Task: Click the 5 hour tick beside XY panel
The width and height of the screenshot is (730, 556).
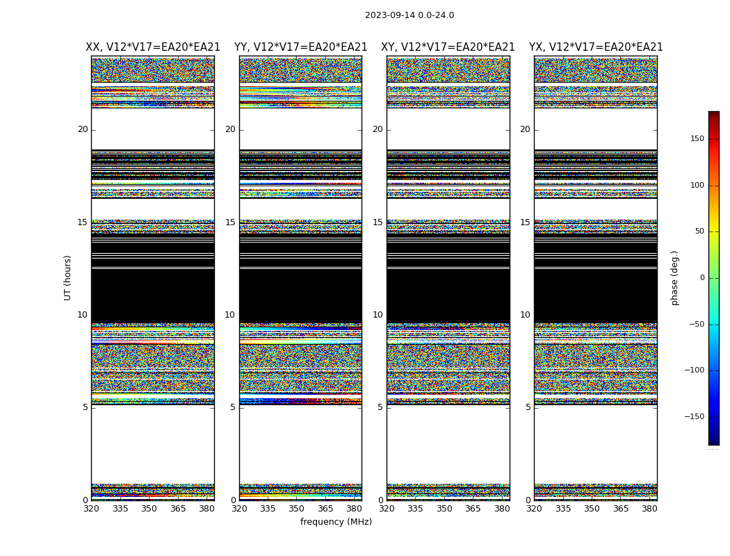Action: pos(380,407)
